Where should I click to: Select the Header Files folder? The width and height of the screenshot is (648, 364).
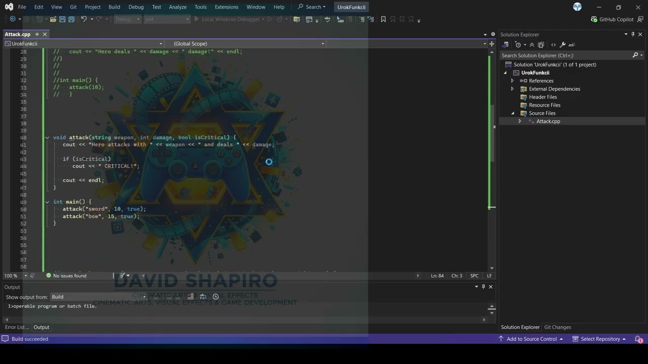coord(543,97)
